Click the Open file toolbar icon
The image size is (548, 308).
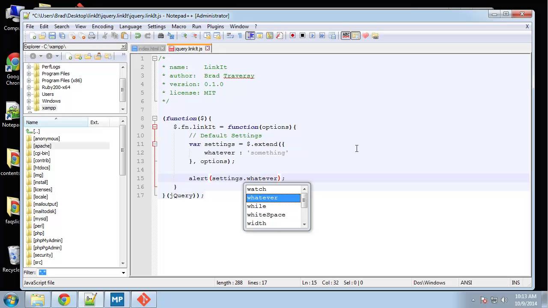42,36
